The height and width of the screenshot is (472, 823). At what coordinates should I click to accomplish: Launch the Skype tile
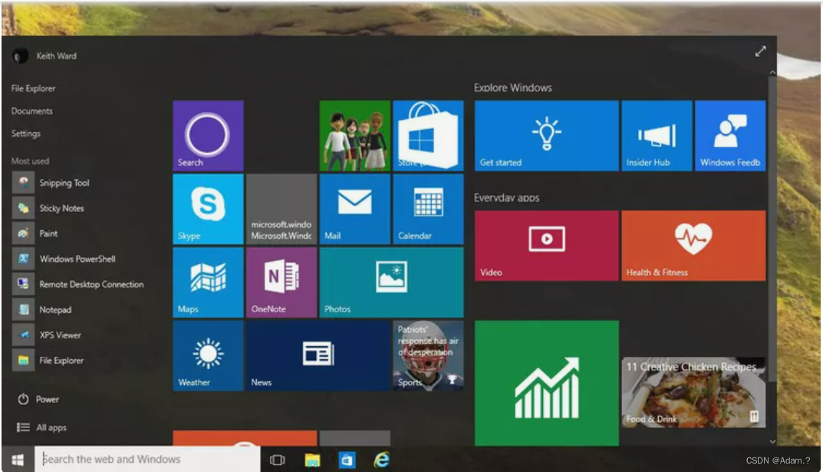click(x=208, y=209)
